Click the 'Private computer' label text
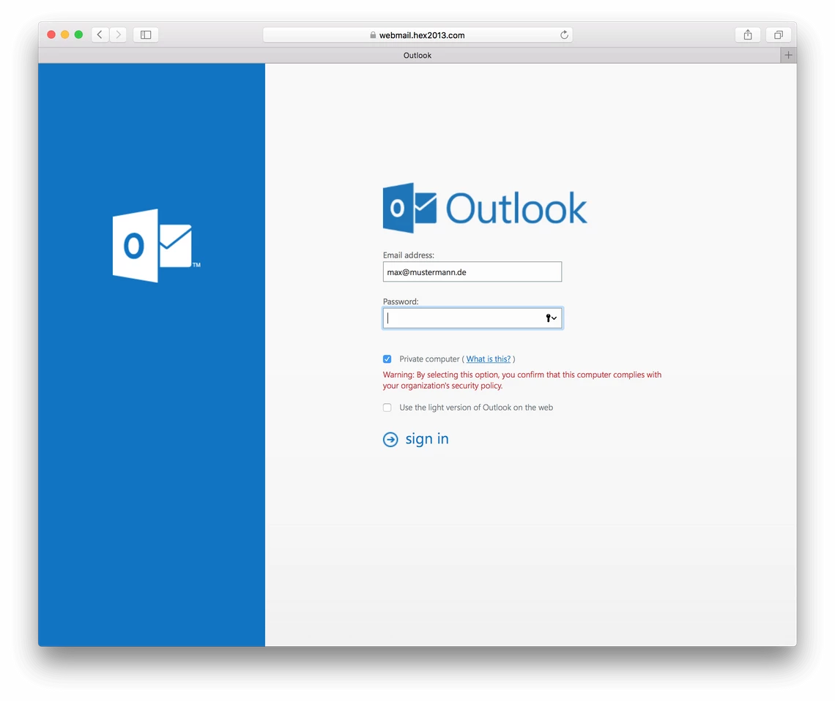Screen dimensions: 835x701 pos(429,359)
